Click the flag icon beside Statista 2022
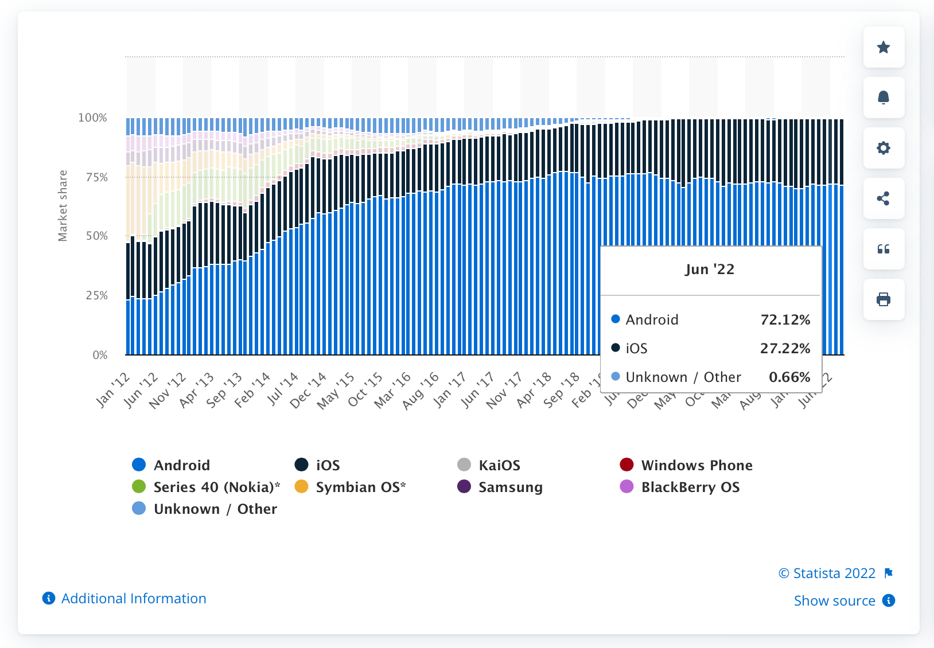Image resolution: width=934 pixels, height=648 pixels. click(889, 573)
